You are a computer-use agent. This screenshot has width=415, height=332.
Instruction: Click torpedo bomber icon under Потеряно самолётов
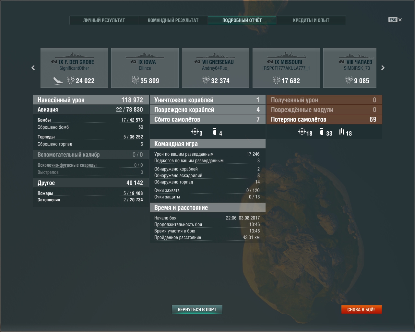tap(341, 132)
